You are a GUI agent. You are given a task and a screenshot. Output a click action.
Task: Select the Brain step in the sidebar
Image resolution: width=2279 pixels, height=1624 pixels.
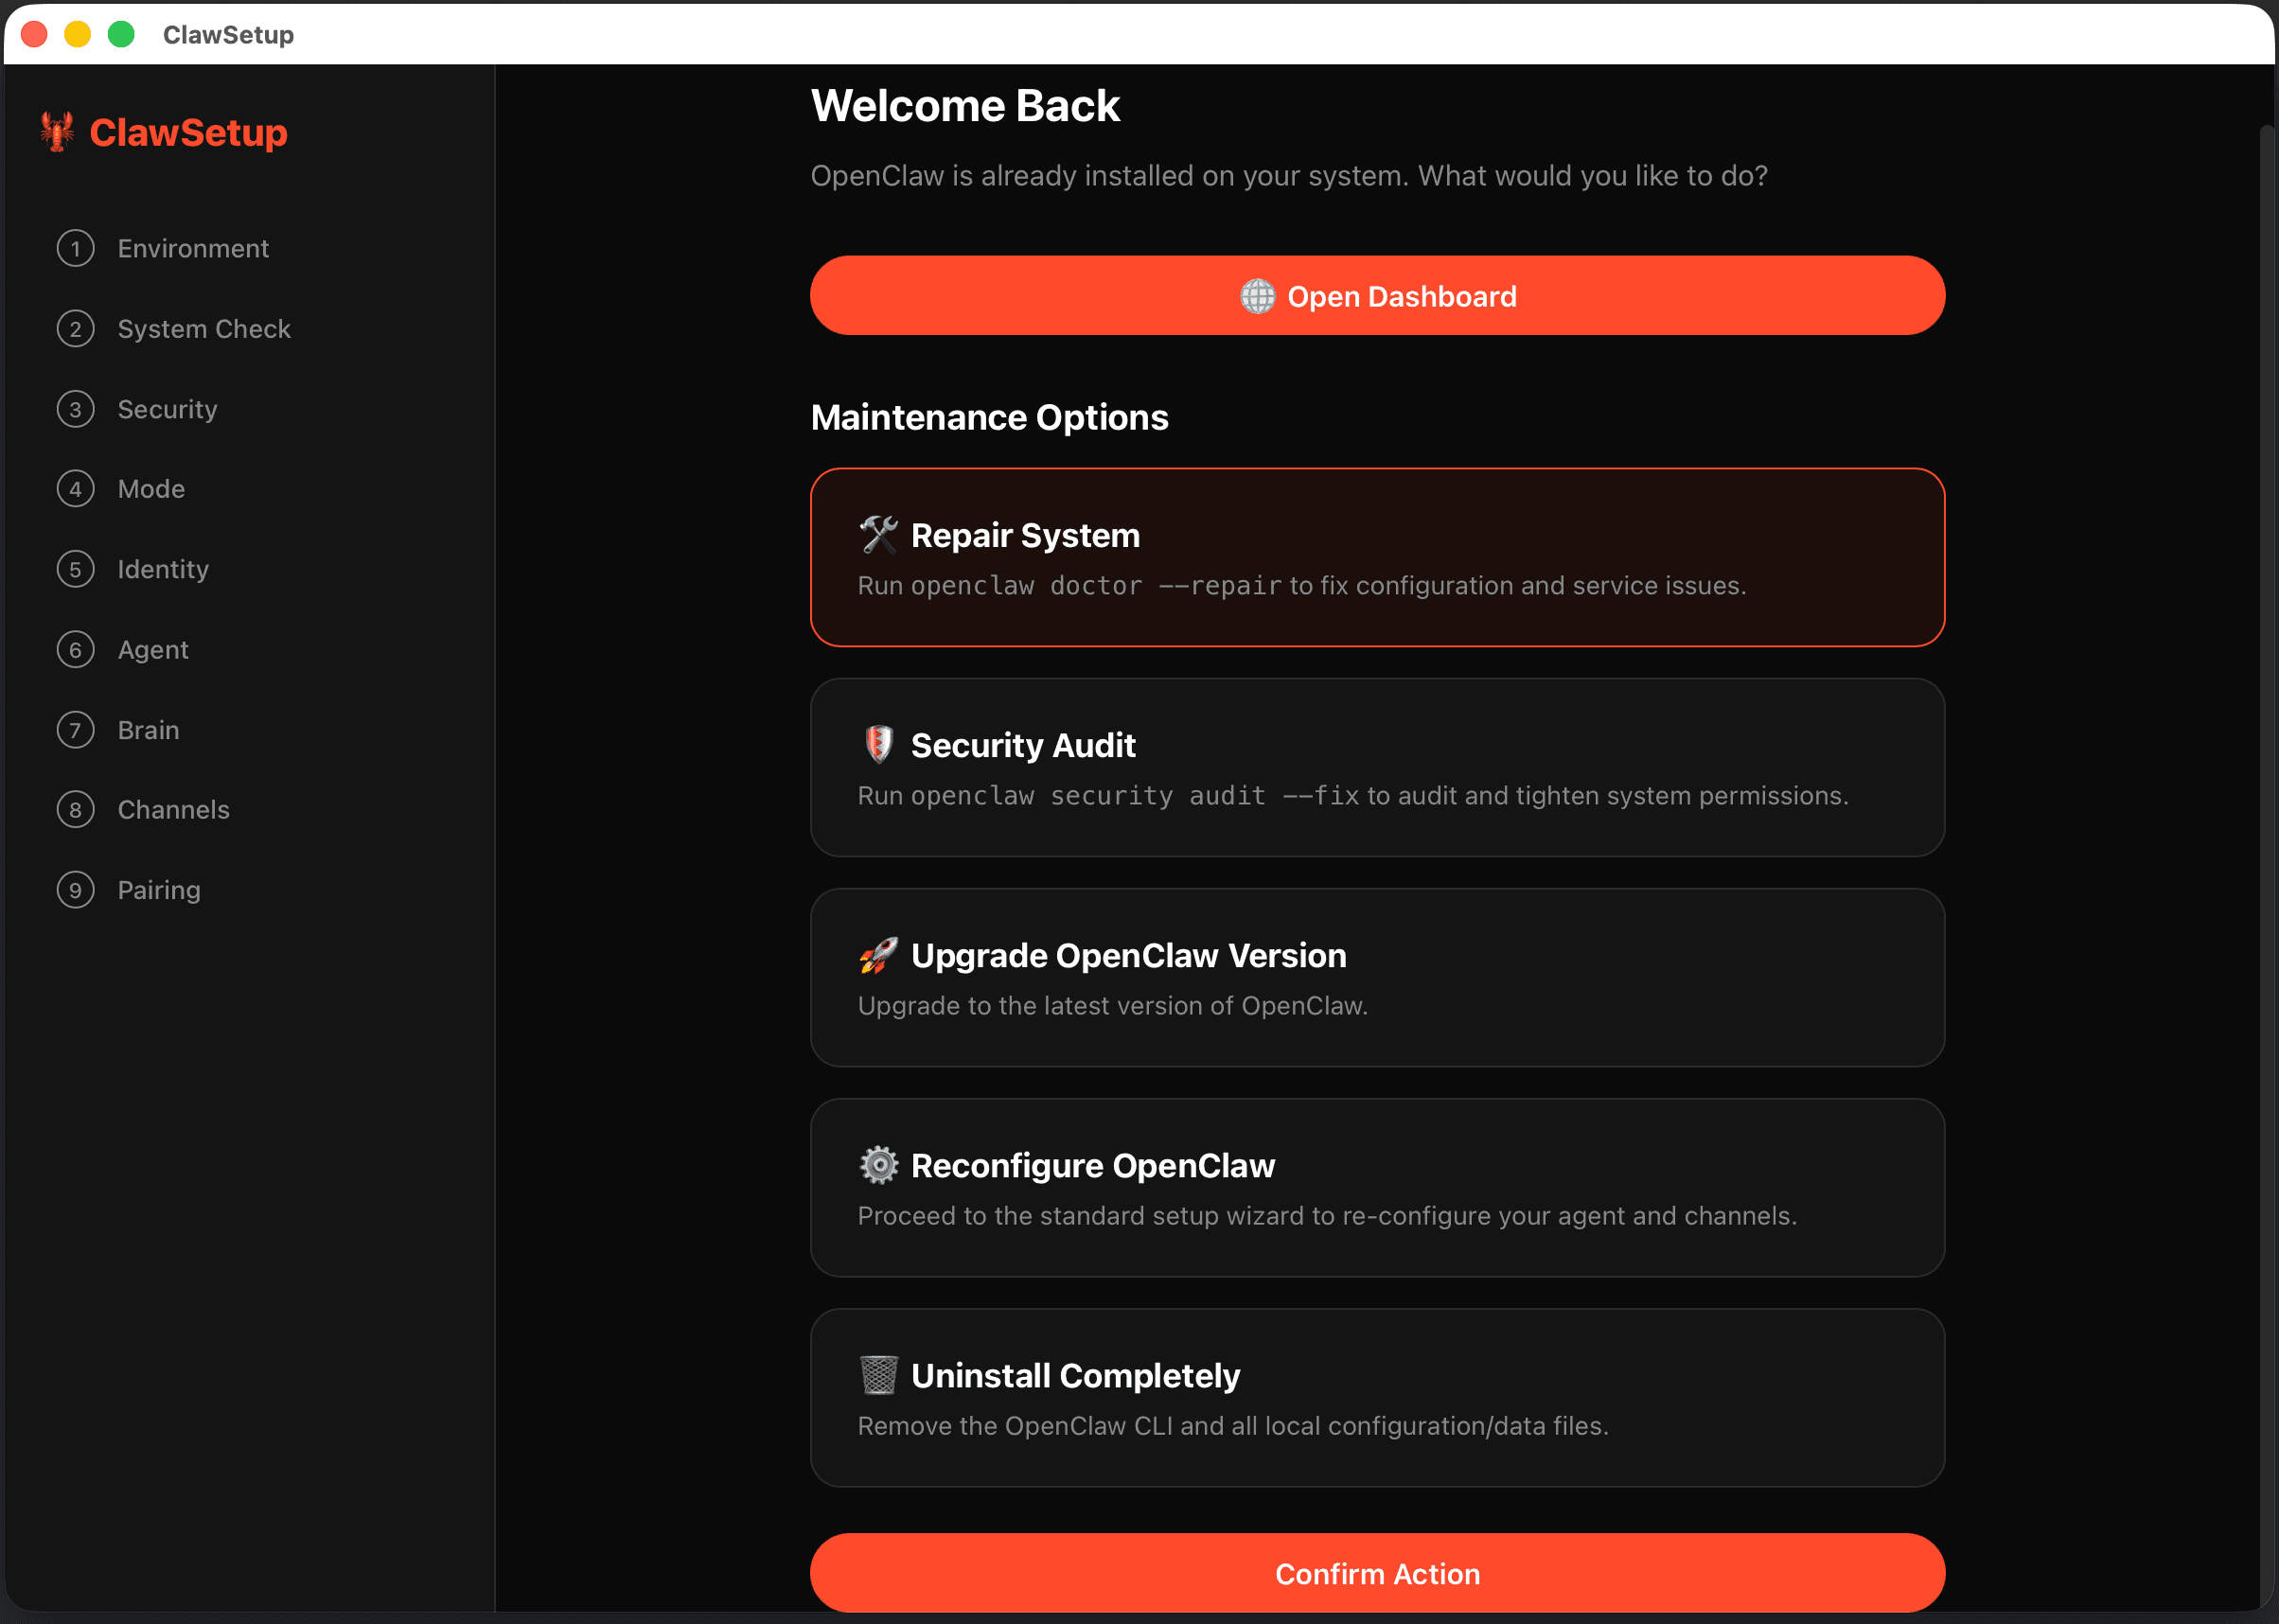[x=148, y=729]
